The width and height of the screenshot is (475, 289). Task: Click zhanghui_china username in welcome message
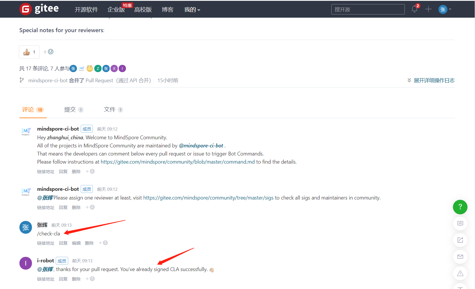coord(65,138)
